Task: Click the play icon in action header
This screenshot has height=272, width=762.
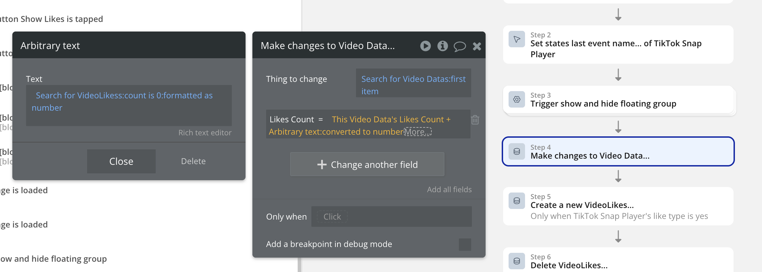Action: (x=425, y=46)
